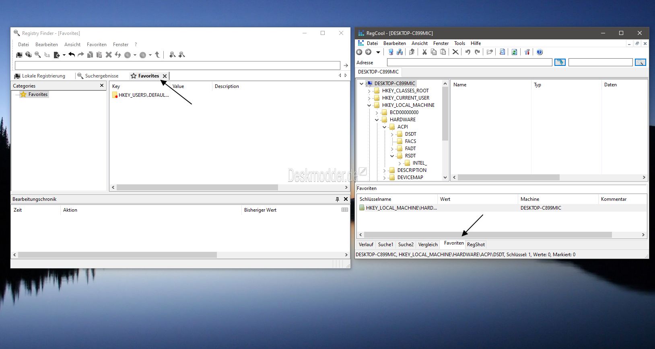
Task: Click the magnifier search icon in Registry Finder
Action: click(x=37, y=55)
